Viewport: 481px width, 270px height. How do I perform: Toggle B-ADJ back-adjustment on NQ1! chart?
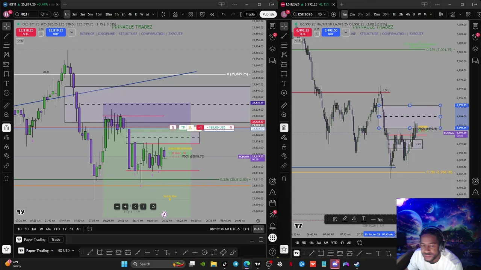(259, 229)
